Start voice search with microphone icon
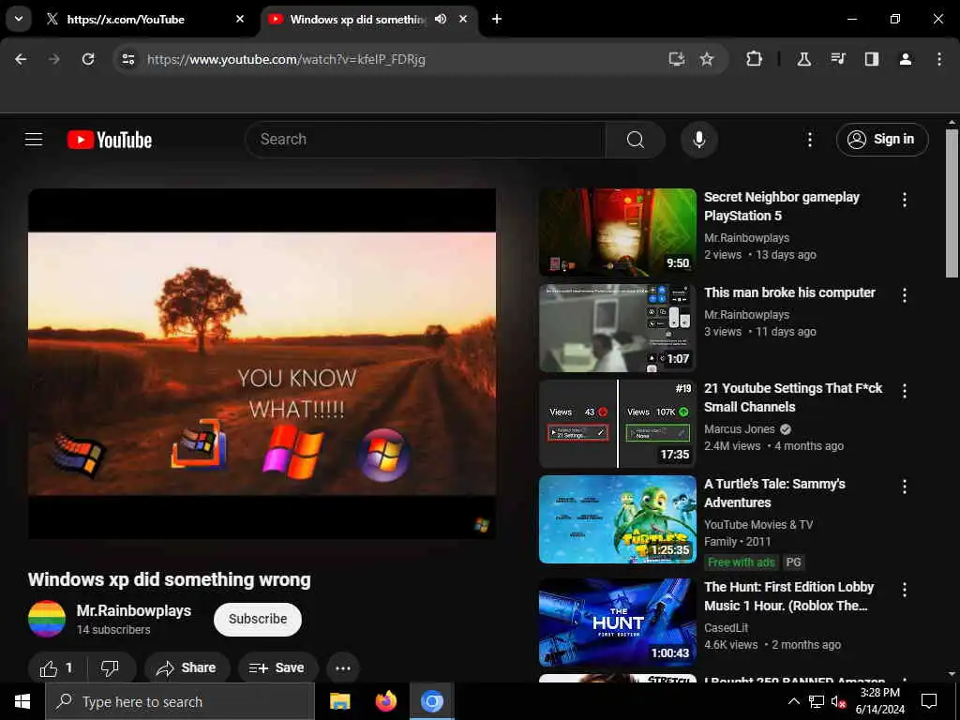Screen dimensions: 960x720 699,140
